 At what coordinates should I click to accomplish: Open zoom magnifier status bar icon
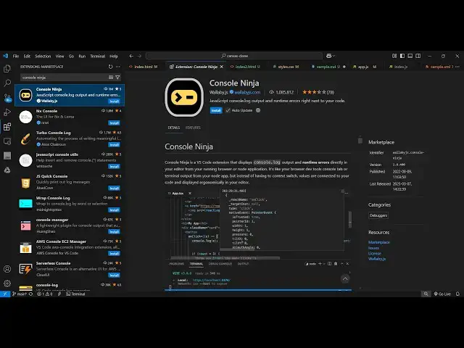pos(426,294)
